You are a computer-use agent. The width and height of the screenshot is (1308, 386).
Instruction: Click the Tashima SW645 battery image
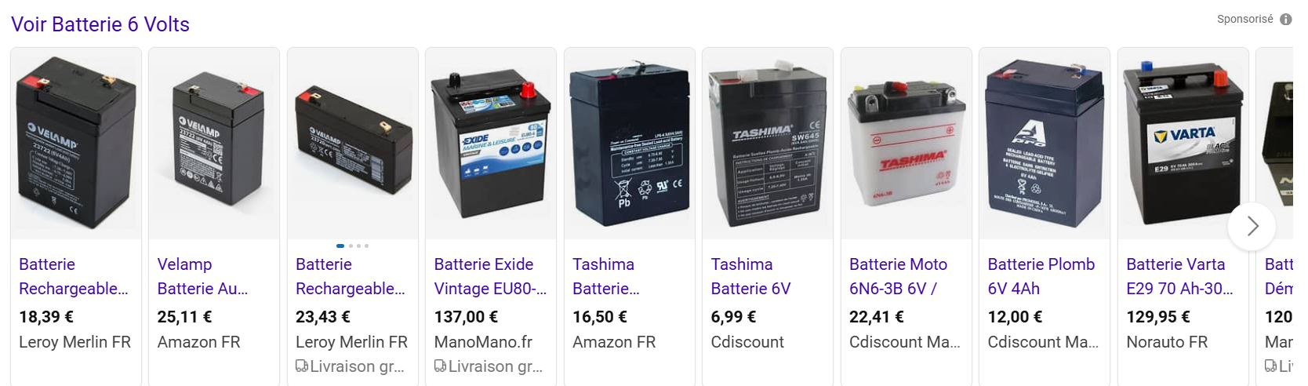768,144
